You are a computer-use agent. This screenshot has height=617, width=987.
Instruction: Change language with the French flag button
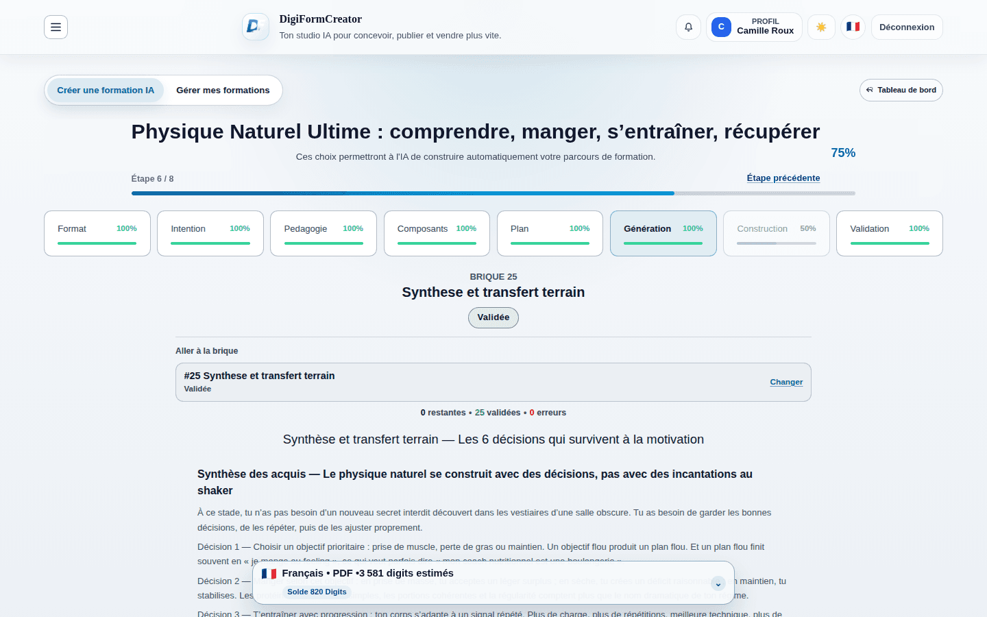pyautogui.click(x=853, y=27)
